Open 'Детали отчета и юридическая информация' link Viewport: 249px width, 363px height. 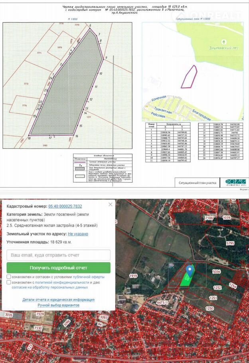(58, 300)
